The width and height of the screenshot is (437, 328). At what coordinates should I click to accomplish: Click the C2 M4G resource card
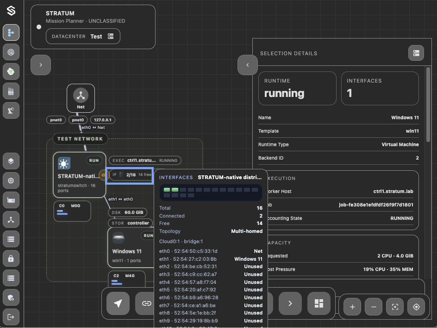(127, 279)
